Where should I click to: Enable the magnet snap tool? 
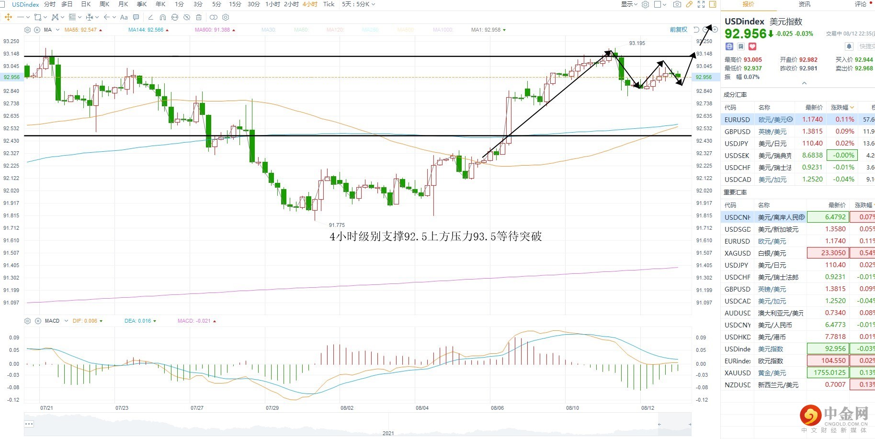pyautogui.click(x=163, y=17)
